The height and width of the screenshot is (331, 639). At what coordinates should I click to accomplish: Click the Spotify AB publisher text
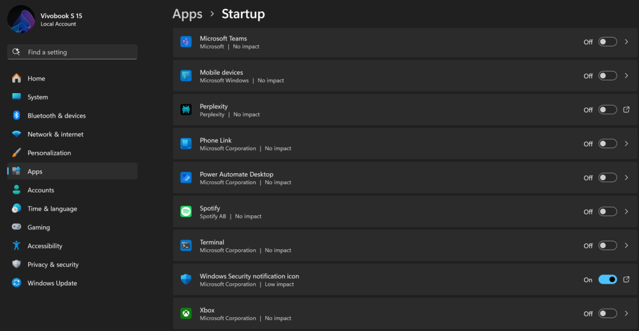[213, 216]
